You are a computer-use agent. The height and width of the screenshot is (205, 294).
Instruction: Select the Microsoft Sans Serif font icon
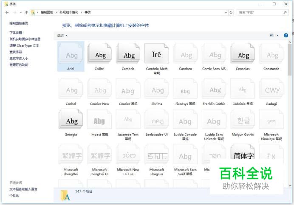tap(185, 154)
